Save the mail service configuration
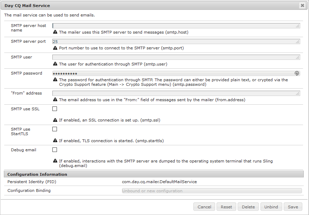 [293, 207]
